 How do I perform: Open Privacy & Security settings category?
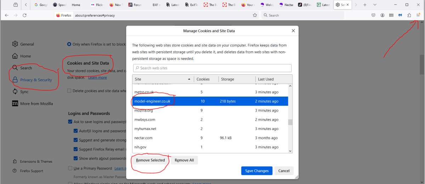(x=32, y=80)
